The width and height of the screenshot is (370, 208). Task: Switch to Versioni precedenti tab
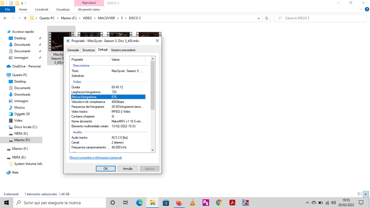(123, 50)
